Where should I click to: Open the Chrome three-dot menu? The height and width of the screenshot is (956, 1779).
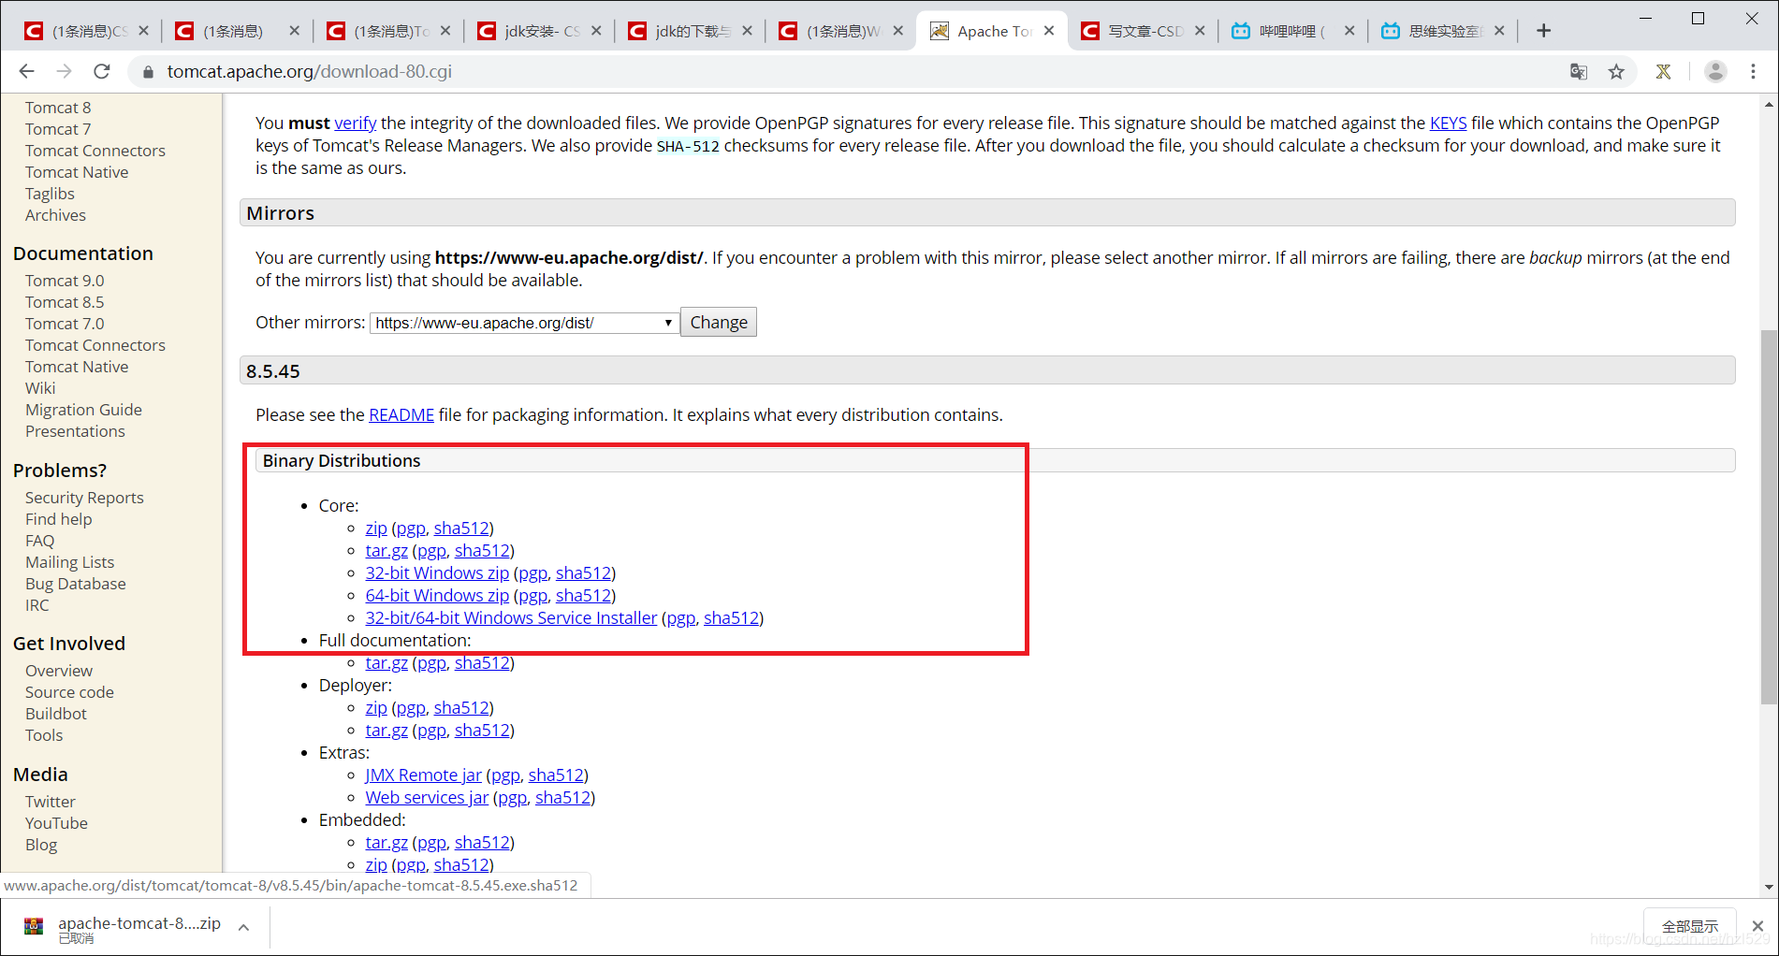coord(1754,71)
